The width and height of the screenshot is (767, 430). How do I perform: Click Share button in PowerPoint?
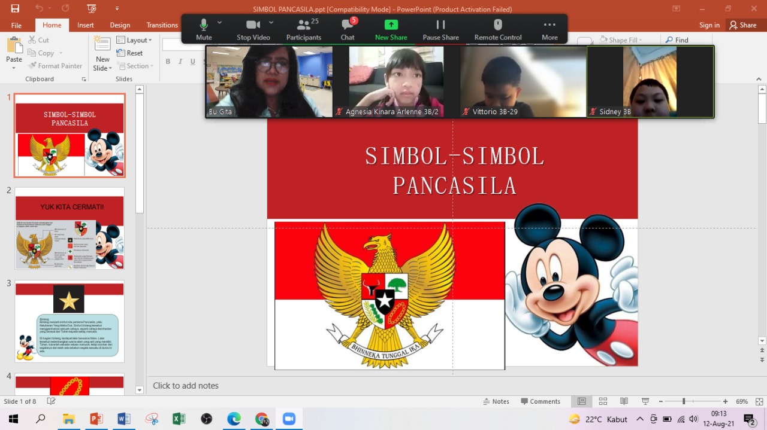tap(743, 25)
